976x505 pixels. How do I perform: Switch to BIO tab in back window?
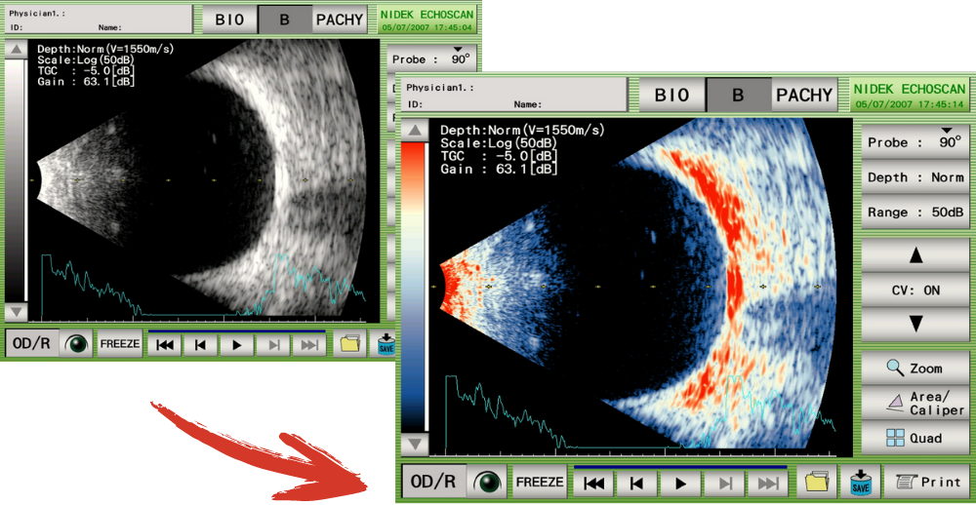[x=228, y=19]
